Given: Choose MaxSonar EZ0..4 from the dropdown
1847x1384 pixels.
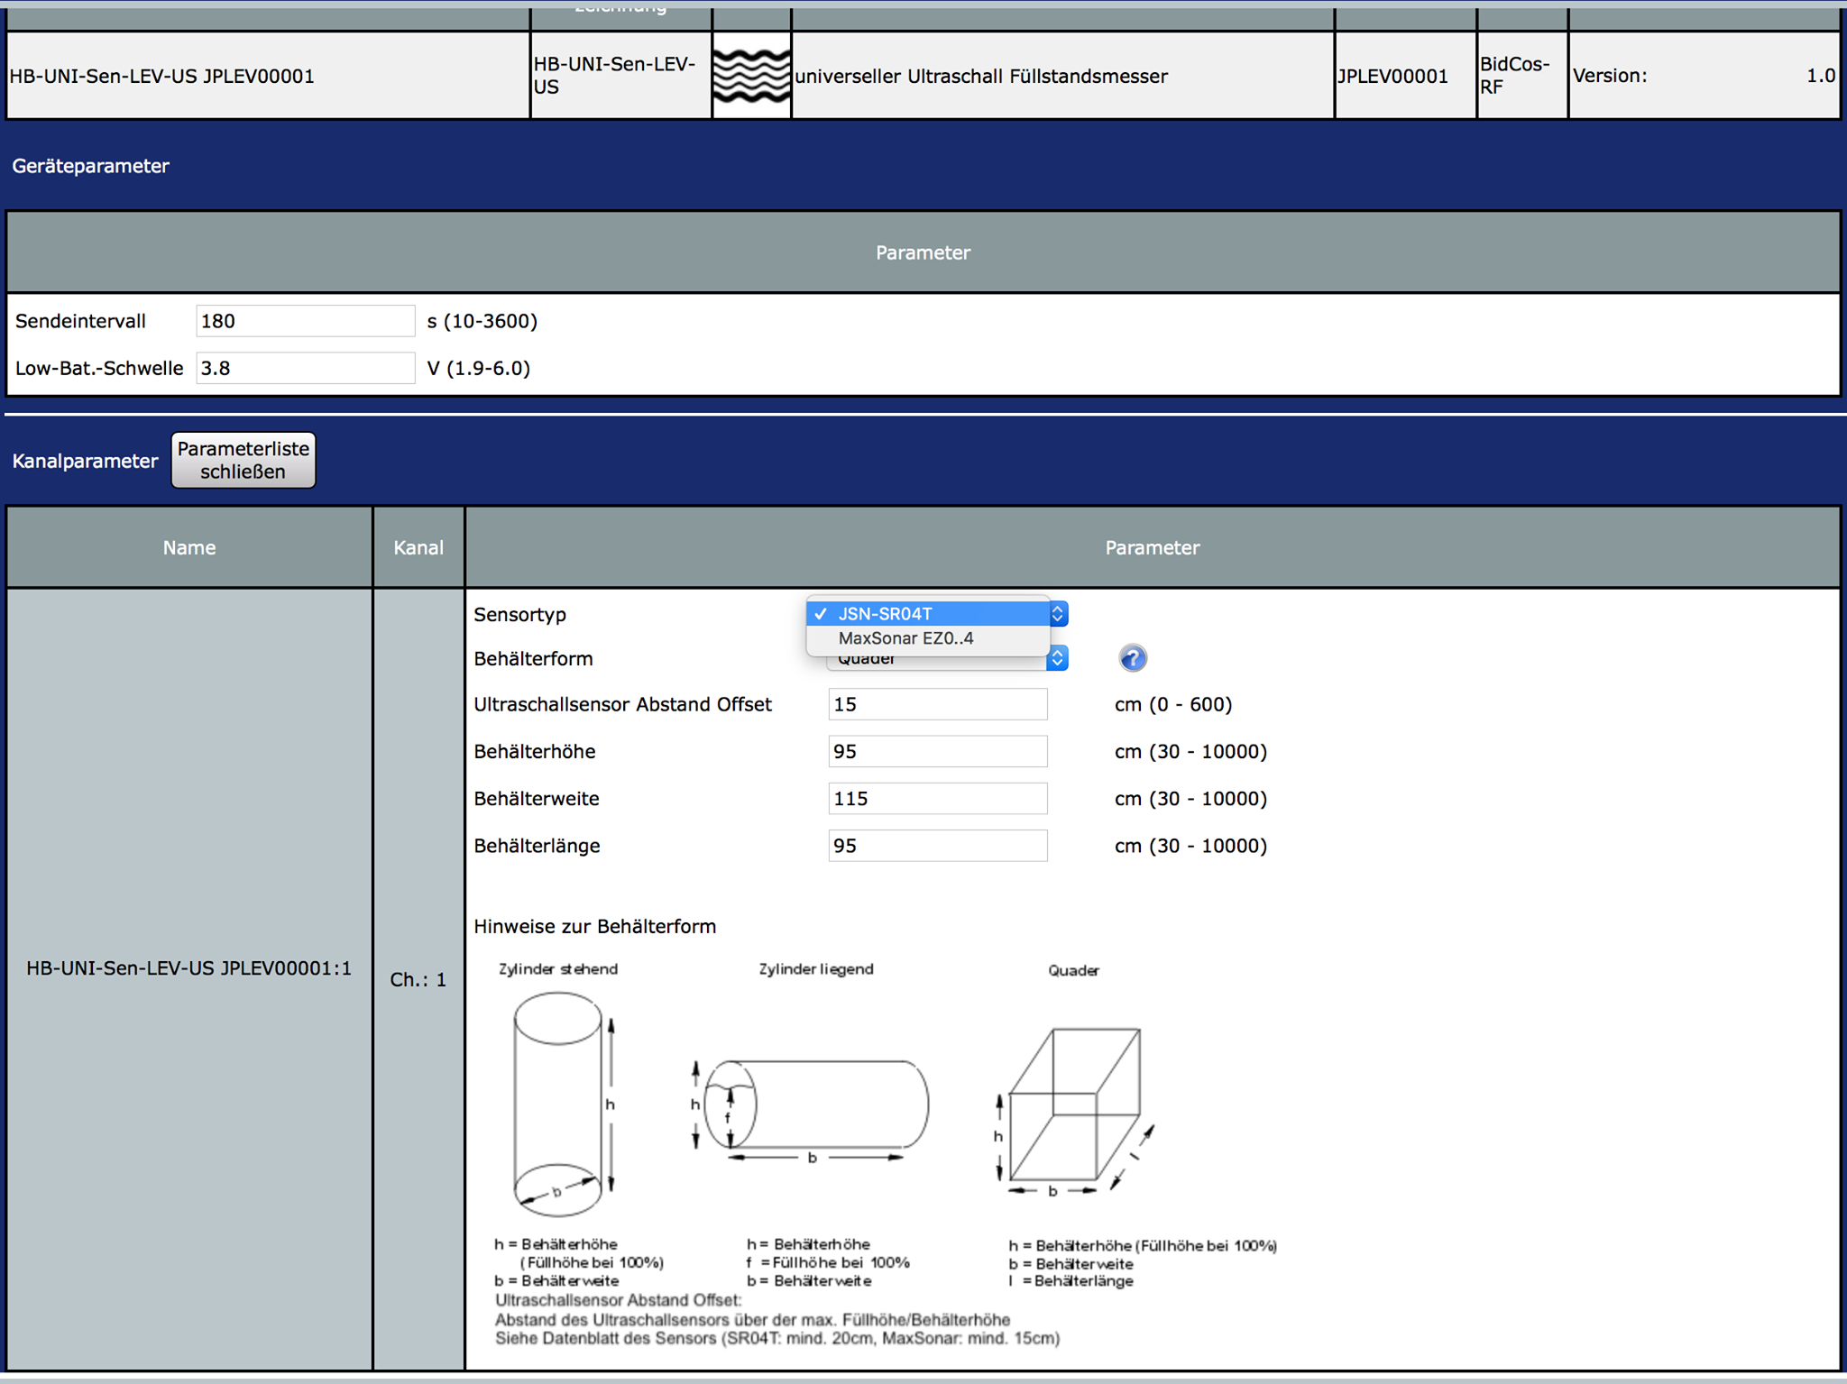Looking at the screenshot, I should click(905, 638).
